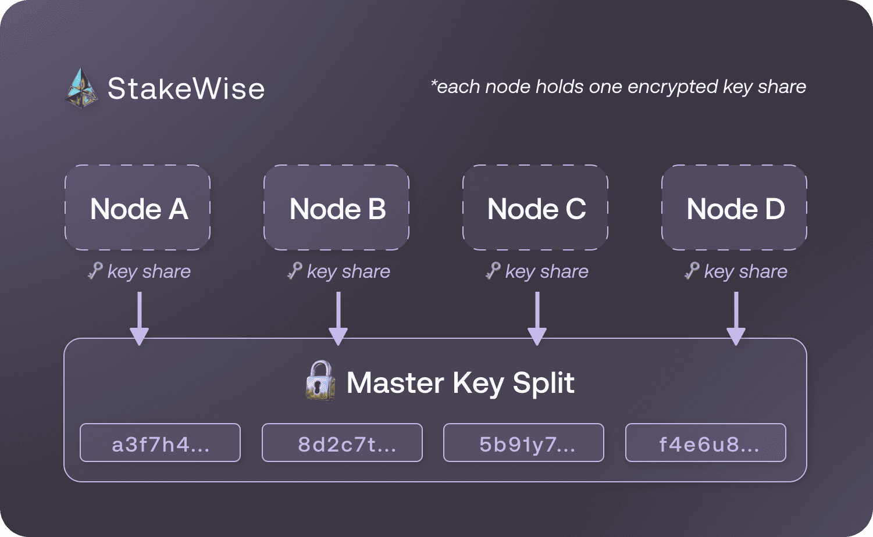Image resolution: width=873 pixels, height=537 pixels.
Task: Click the 5b91y7... key share field
Action: pos(523,443)
